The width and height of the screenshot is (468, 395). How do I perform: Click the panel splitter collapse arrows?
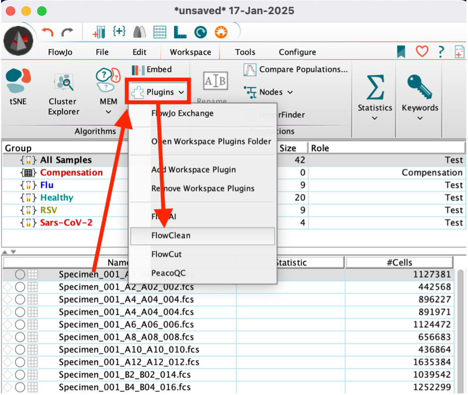pyautogui.click(x=9, y=252)
